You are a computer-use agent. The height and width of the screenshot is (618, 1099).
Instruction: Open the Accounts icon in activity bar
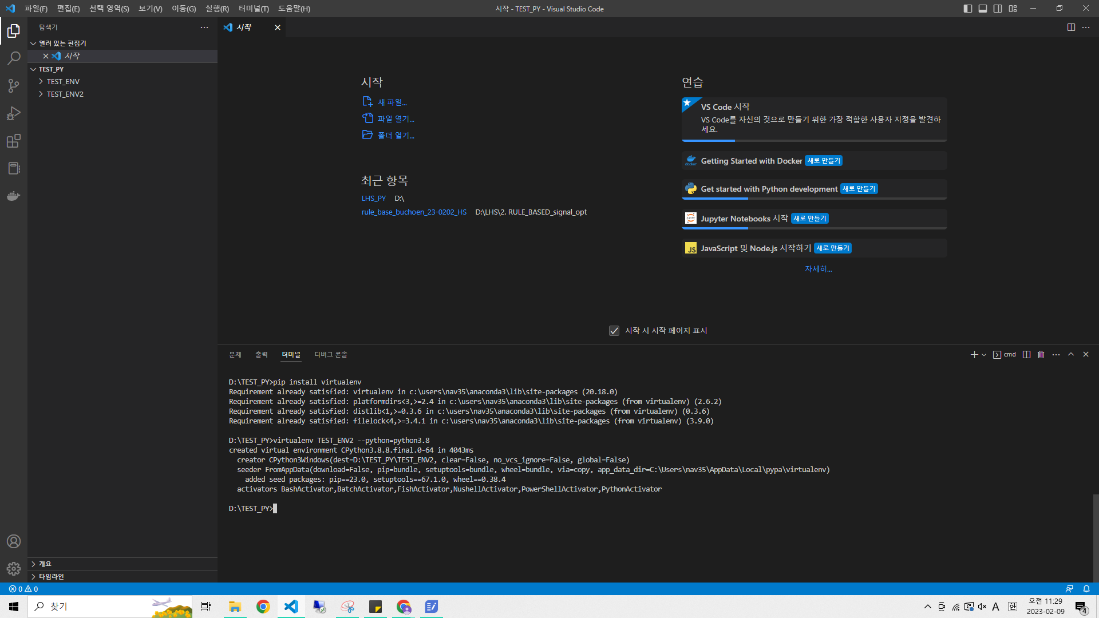14,541
